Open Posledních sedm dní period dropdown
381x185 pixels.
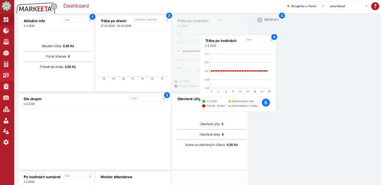point(151,20)
